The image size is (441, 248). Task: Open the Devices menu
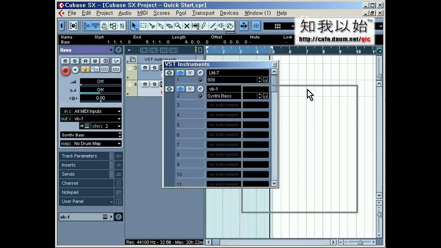229,13
